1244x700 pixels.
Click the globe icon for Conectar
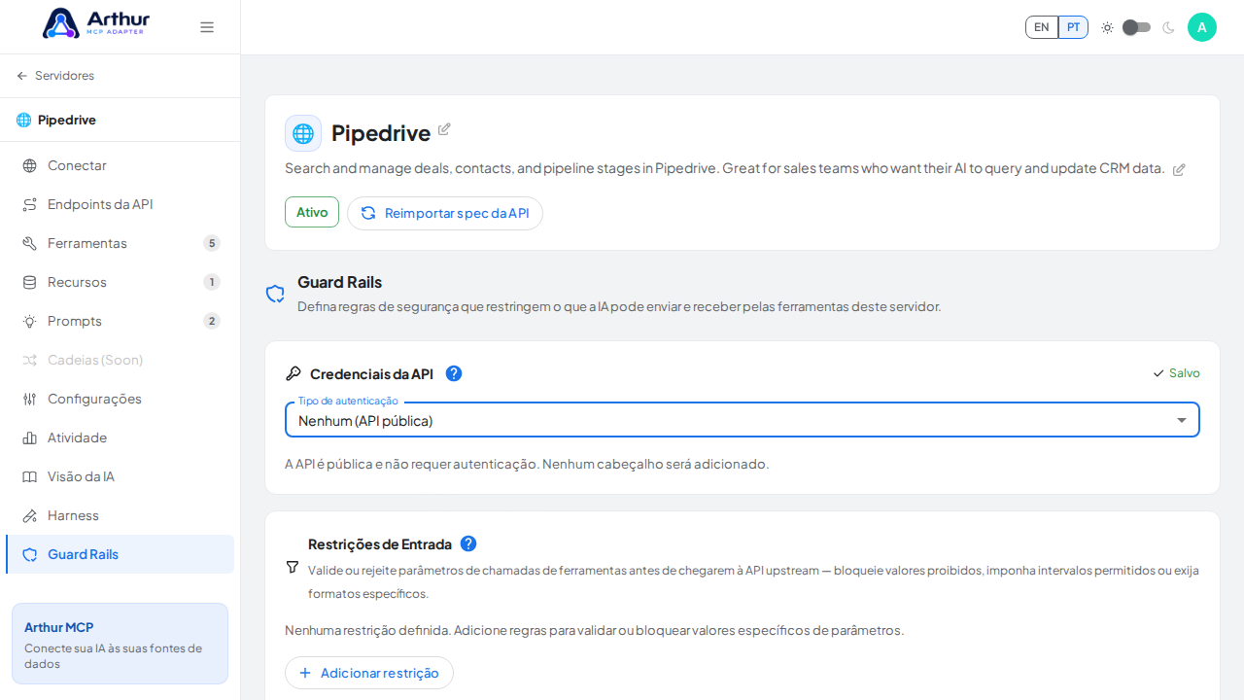tap(30, 165)
